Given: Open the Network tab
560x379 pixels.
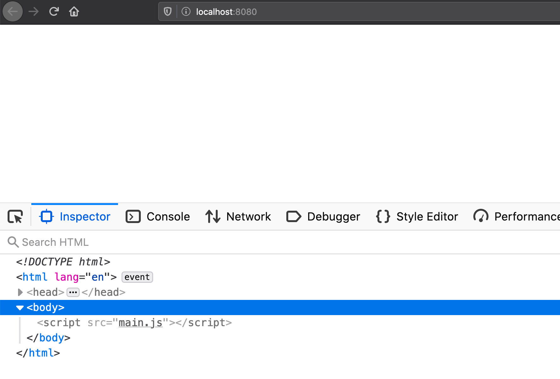Looking at the screenshot, I should pyautogui.click(x=238, y=217).
